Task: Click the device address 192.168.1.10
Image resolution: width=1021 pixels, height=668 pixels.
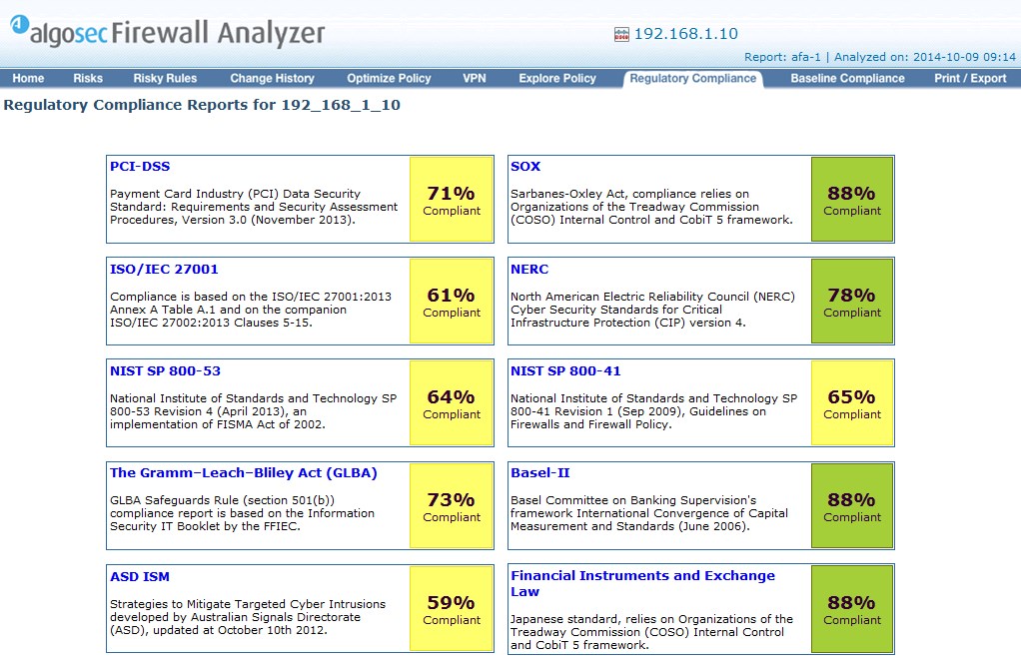Action: [685, 34]
